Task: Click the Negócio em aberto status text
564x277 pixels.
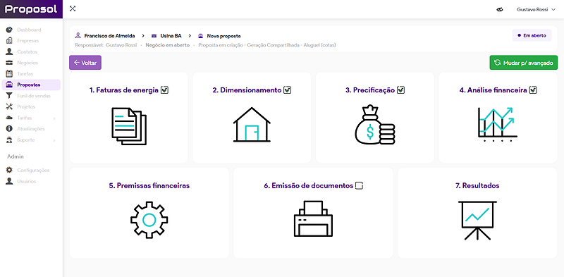Action: [x=167, y=45]
